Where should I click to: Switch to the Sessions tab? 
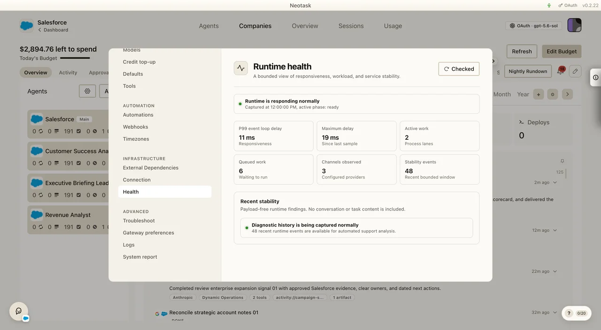(x=351, y=26)
